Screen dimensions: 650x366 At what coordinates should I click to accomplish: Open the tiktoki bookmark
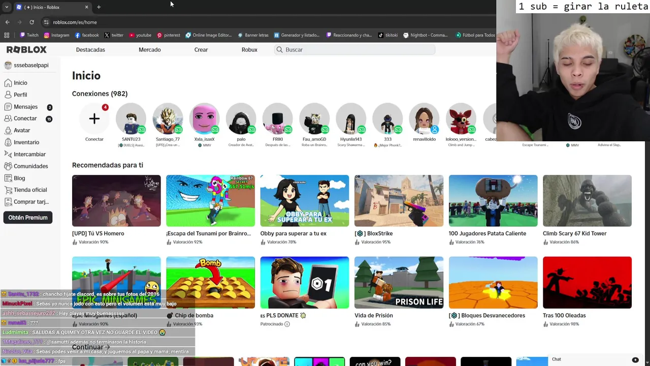pos(388,35)
